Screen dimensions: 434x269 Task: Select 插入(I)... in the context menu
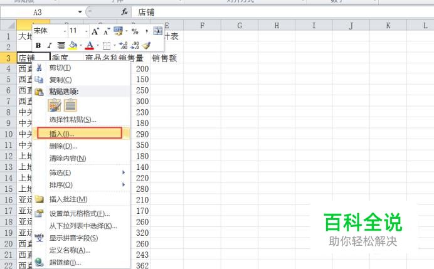81,134
